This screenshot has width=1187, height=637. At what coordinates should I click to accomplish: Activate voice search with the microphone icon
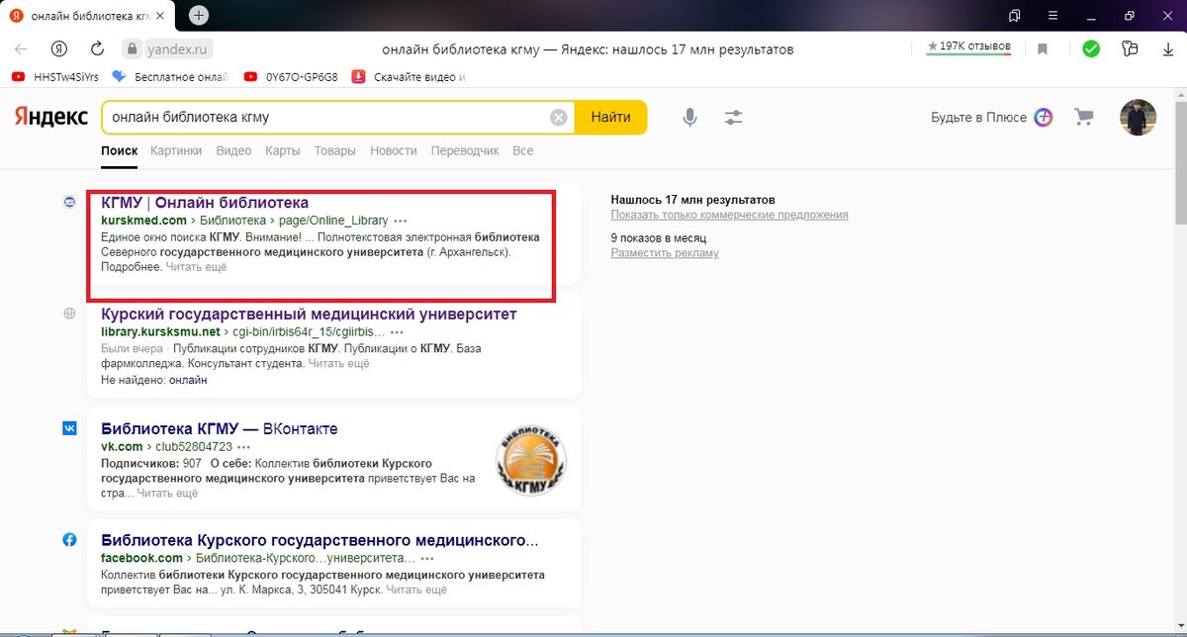pos(689,117)
